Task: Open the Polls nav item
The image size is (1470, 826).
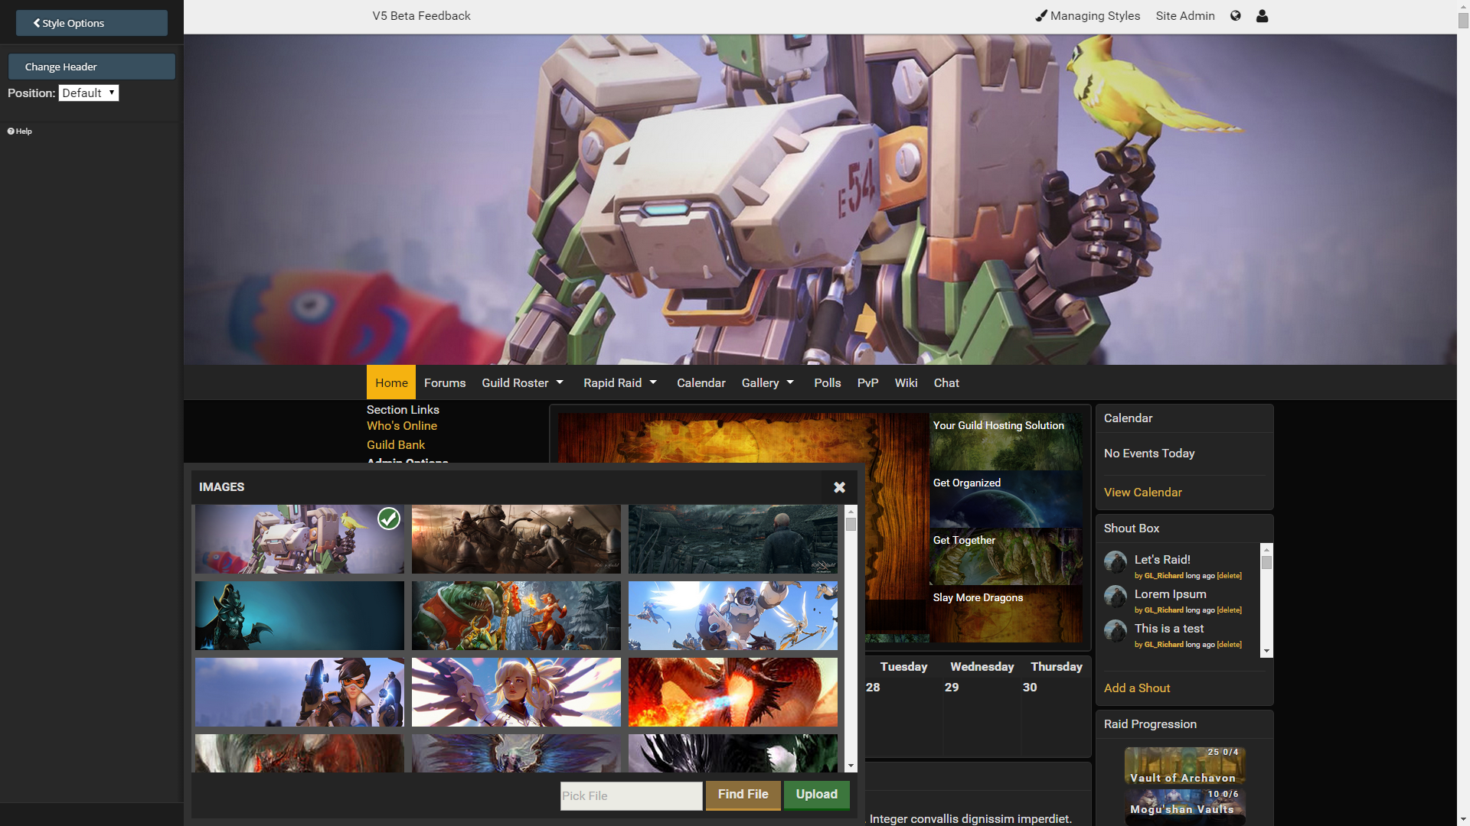Action: 828,382
